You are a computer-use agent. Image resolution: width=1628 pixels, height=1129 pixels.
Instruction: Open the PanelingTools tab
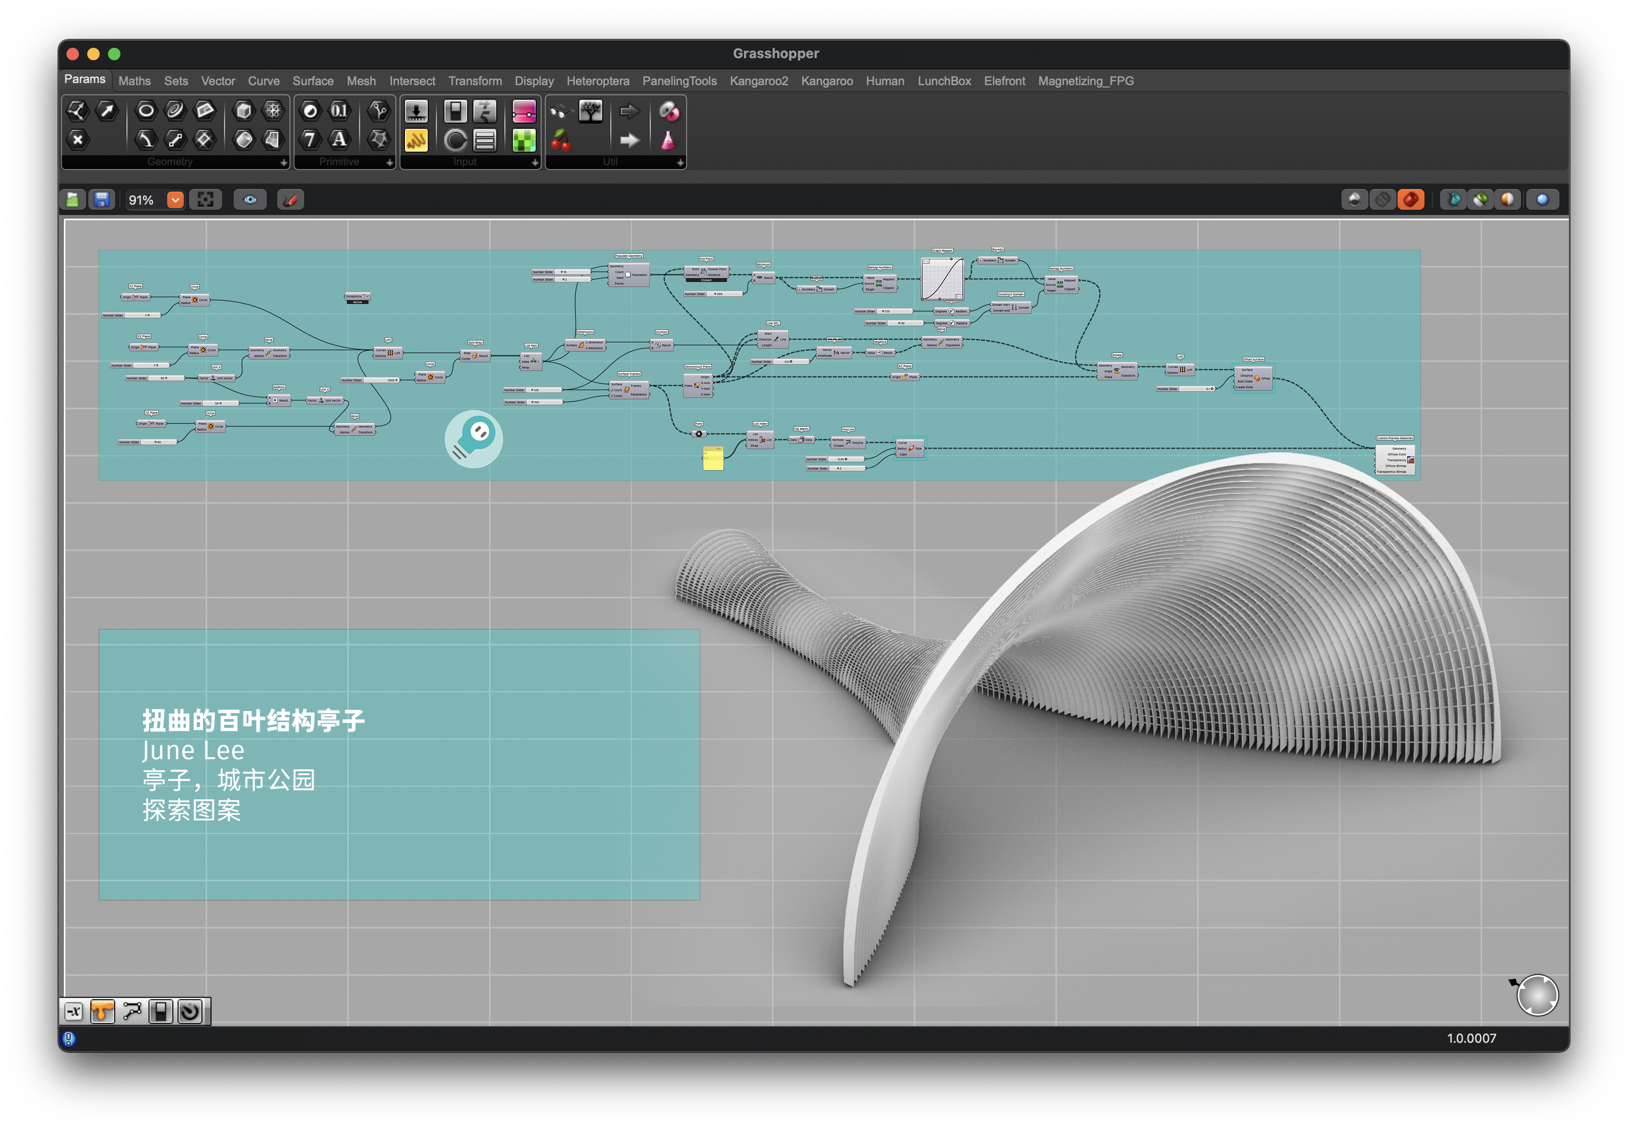(x=679, y=80)
